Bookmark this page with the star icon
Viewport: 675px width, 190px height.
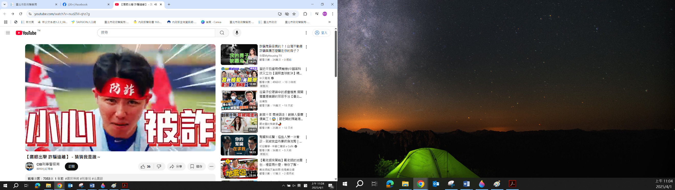(294, 14)
